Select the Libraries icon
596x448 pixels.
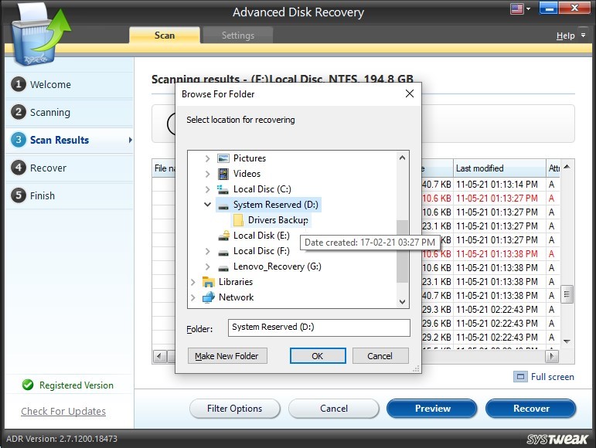208,282
